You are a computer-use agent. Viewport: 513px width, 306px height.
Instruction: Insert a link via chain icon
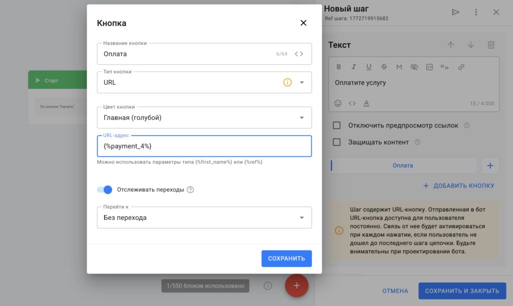tap(461, 67)
